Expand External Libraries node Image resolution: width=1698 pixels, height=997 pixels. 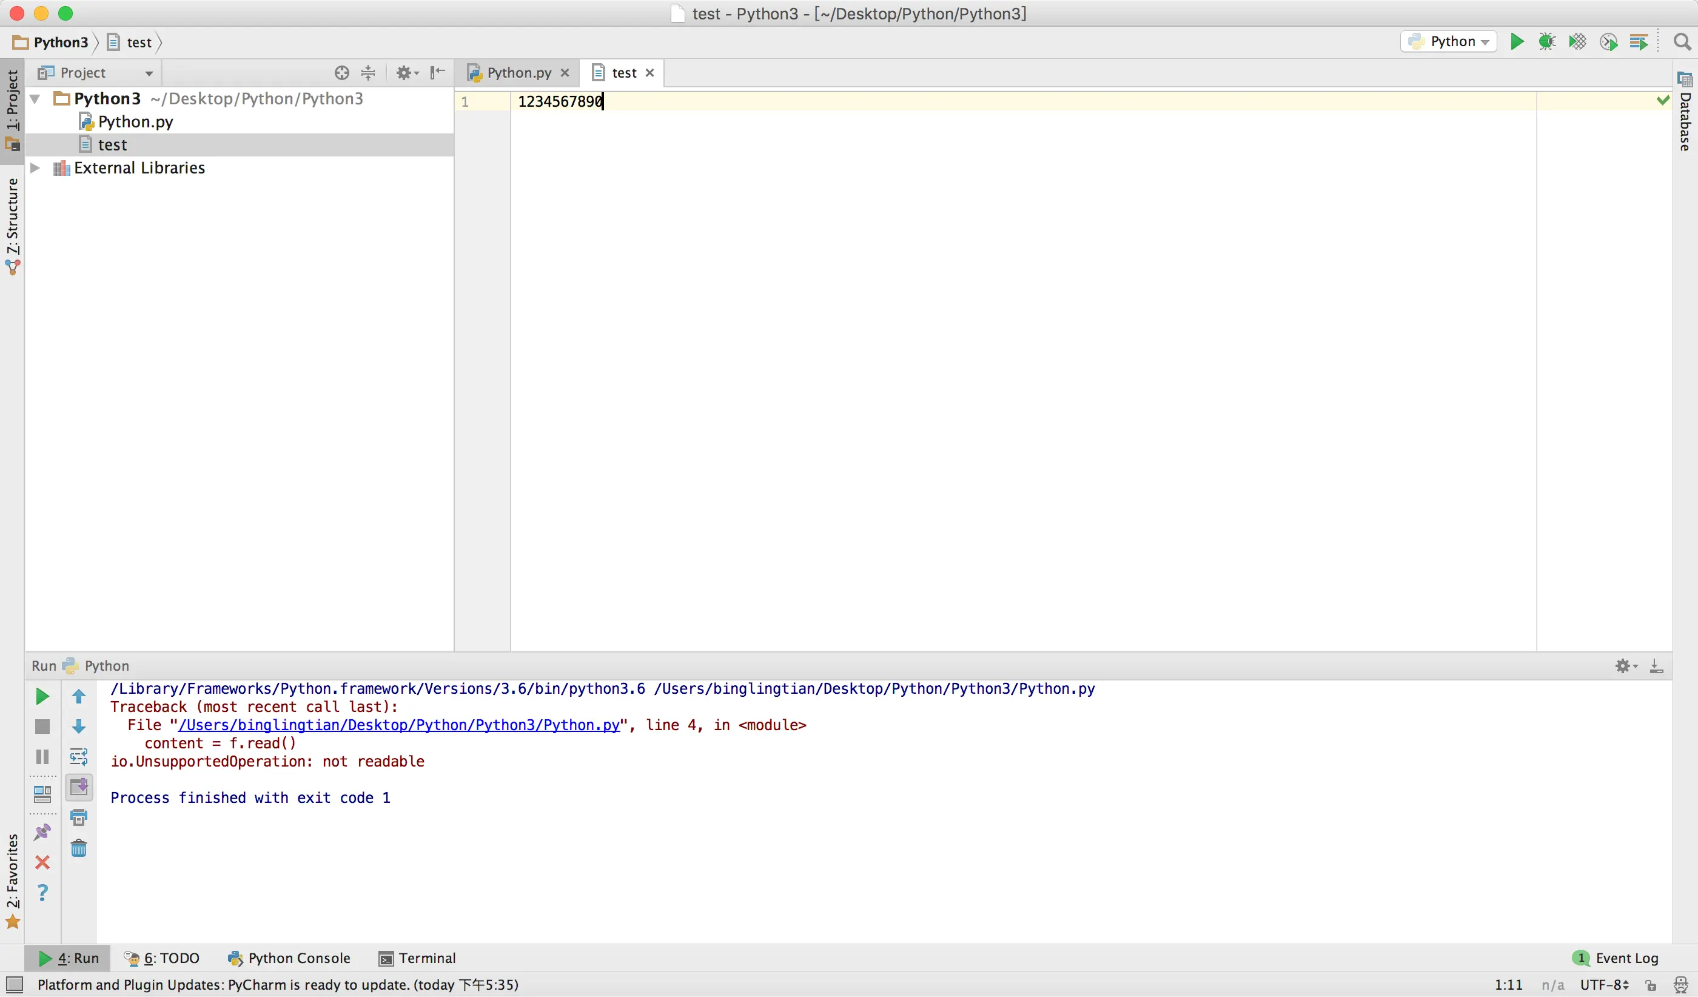click(x=35, y=168)
